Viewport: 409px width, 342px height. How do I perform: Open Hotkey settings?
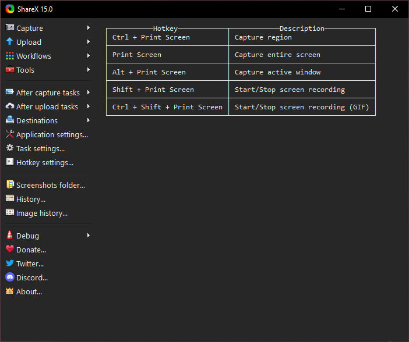tap(44, 162)
